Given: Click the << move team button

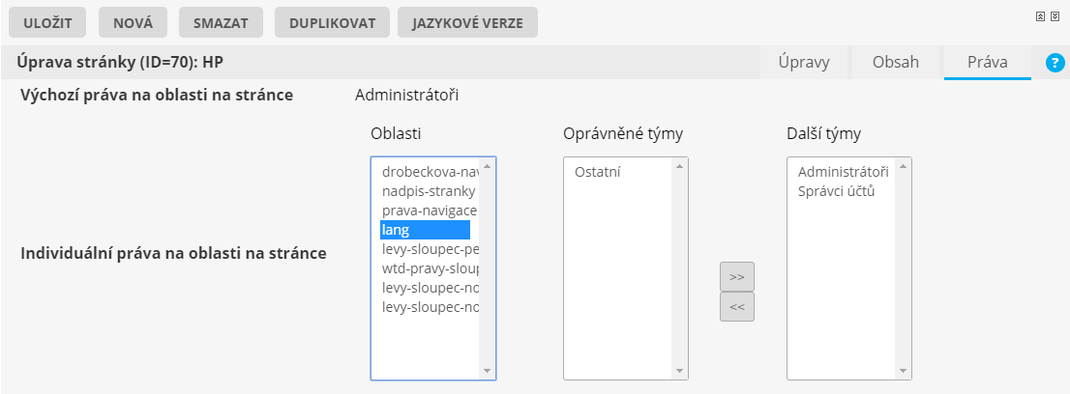Looking at the screenshot, I should click(x=736, y=307).
